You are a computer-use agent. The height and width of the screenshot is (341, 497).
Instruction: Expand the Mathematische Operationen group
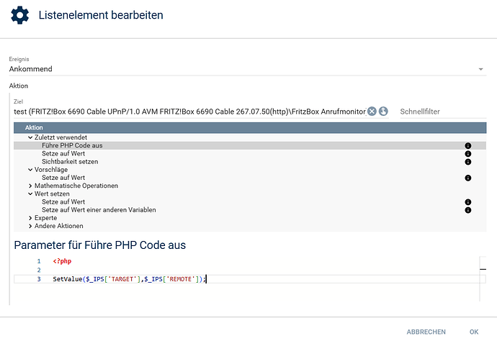pos(30,186)
